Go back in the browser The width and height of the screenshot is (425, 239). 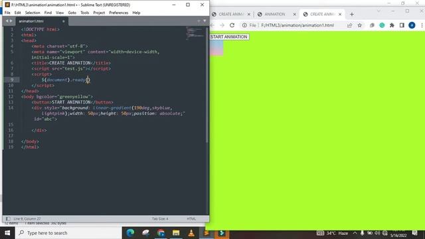click(212, 25)
